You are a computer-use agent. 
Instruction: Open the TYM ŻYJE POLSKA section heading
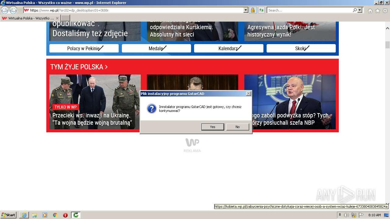(79, 67)
